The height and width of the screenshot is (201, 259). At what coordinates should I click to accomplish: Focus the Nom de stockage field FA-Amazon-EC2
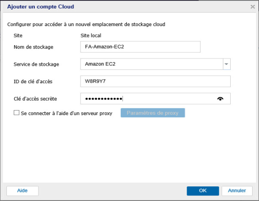coord(140,47)
